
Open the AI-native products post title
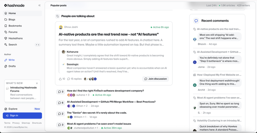tap(109, 34)
